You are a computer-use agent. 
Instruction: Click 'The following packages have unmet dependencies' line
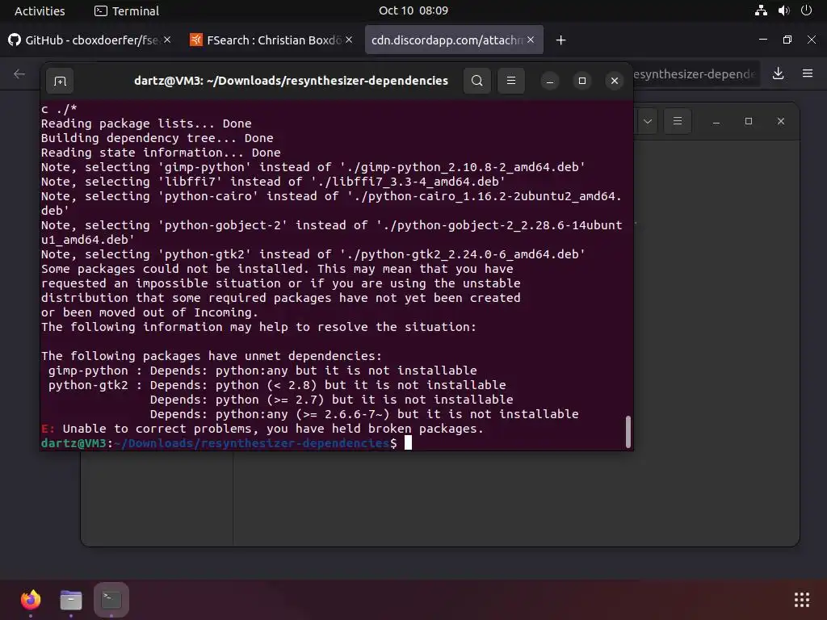point(212,356)
